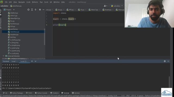Open the Terminal panel settings gear

pyautogui.click(x=165, y=61)
